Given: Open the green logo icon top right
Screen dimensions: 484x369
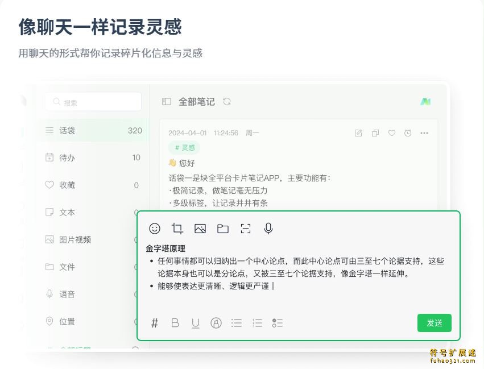Looking at the screenshot, I should pyautogui.click(x=425, y=102).
